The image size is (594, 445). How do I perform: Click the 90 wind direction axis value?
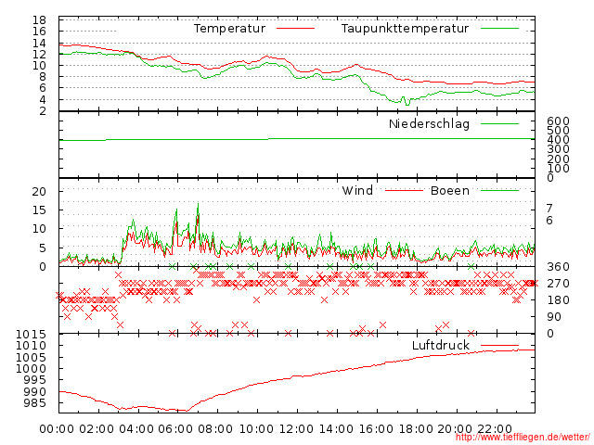554,317
